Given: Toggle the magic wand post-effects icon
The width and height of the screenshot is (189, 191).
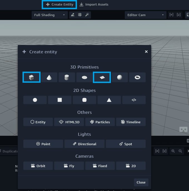Looking at the screenshot, I should tap(87, 15).
